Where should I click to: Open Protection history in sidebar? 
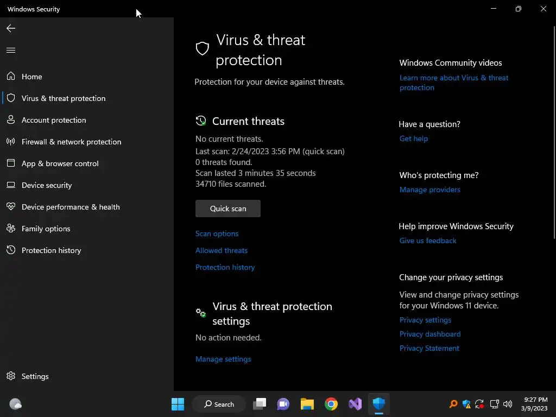(x=51, y=250)
